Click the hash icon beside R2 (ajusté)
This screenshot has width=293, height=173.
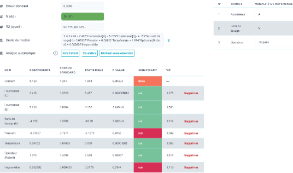[x=1, y=27]
